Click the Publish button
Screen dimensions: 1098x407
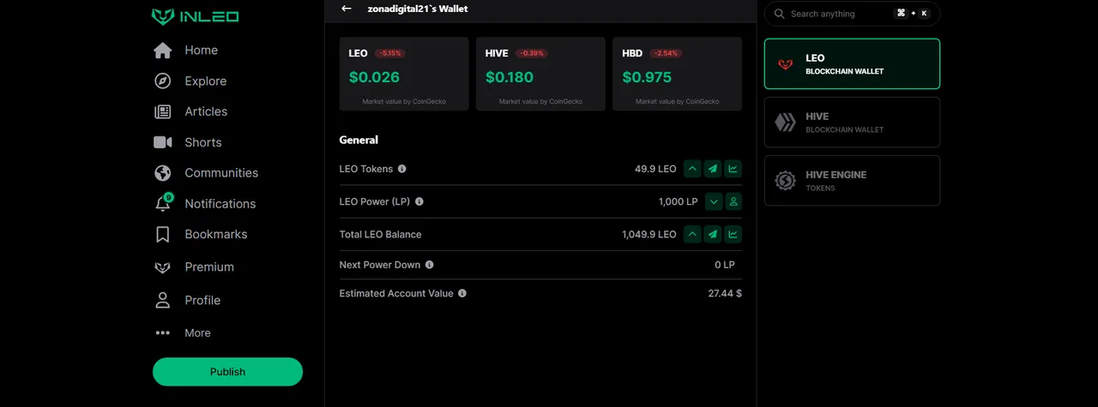point(227,372)
